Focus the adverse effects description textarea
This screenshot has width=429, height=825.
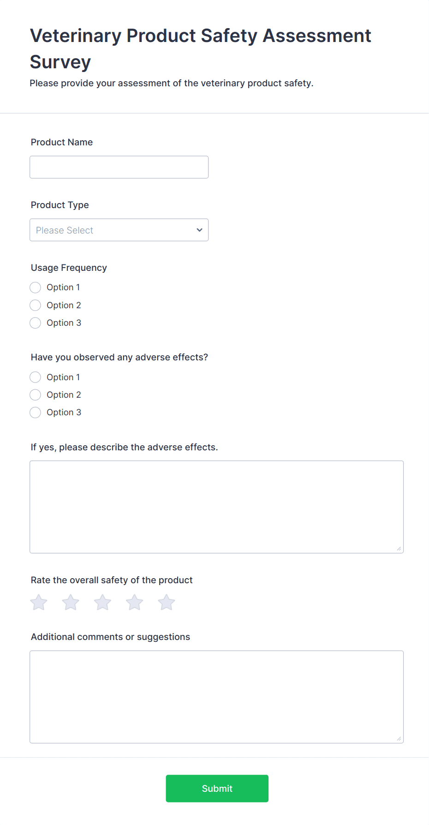click(x=216, y=507)
